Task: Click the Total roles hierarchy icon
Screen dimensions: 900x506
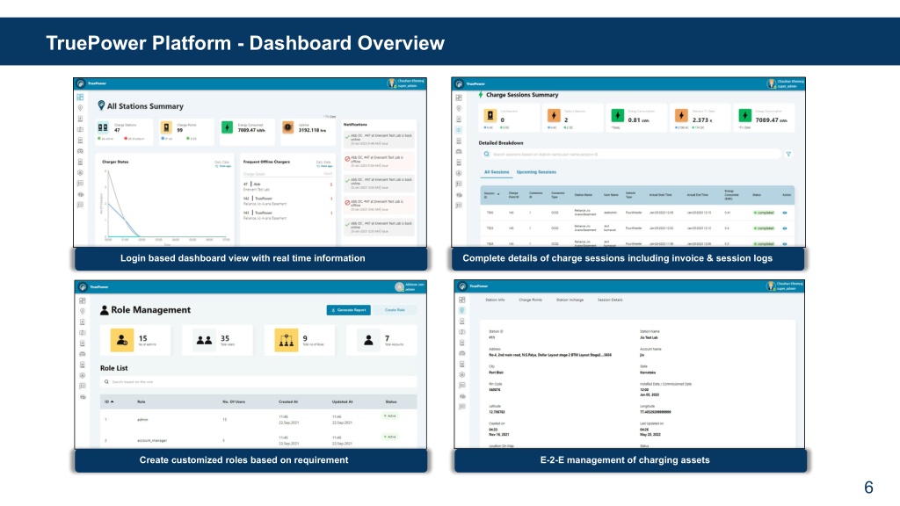Action: 286,340
